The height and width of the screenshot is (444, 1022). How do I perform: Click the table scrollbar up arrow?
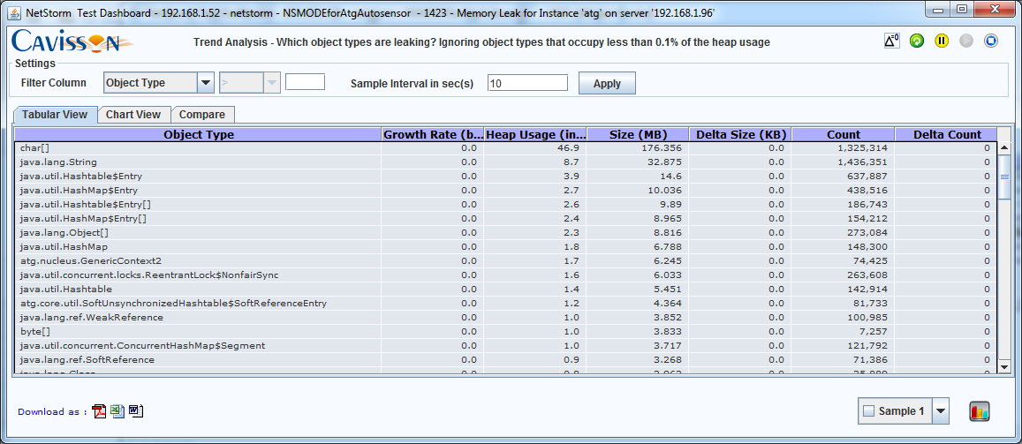1004,147
